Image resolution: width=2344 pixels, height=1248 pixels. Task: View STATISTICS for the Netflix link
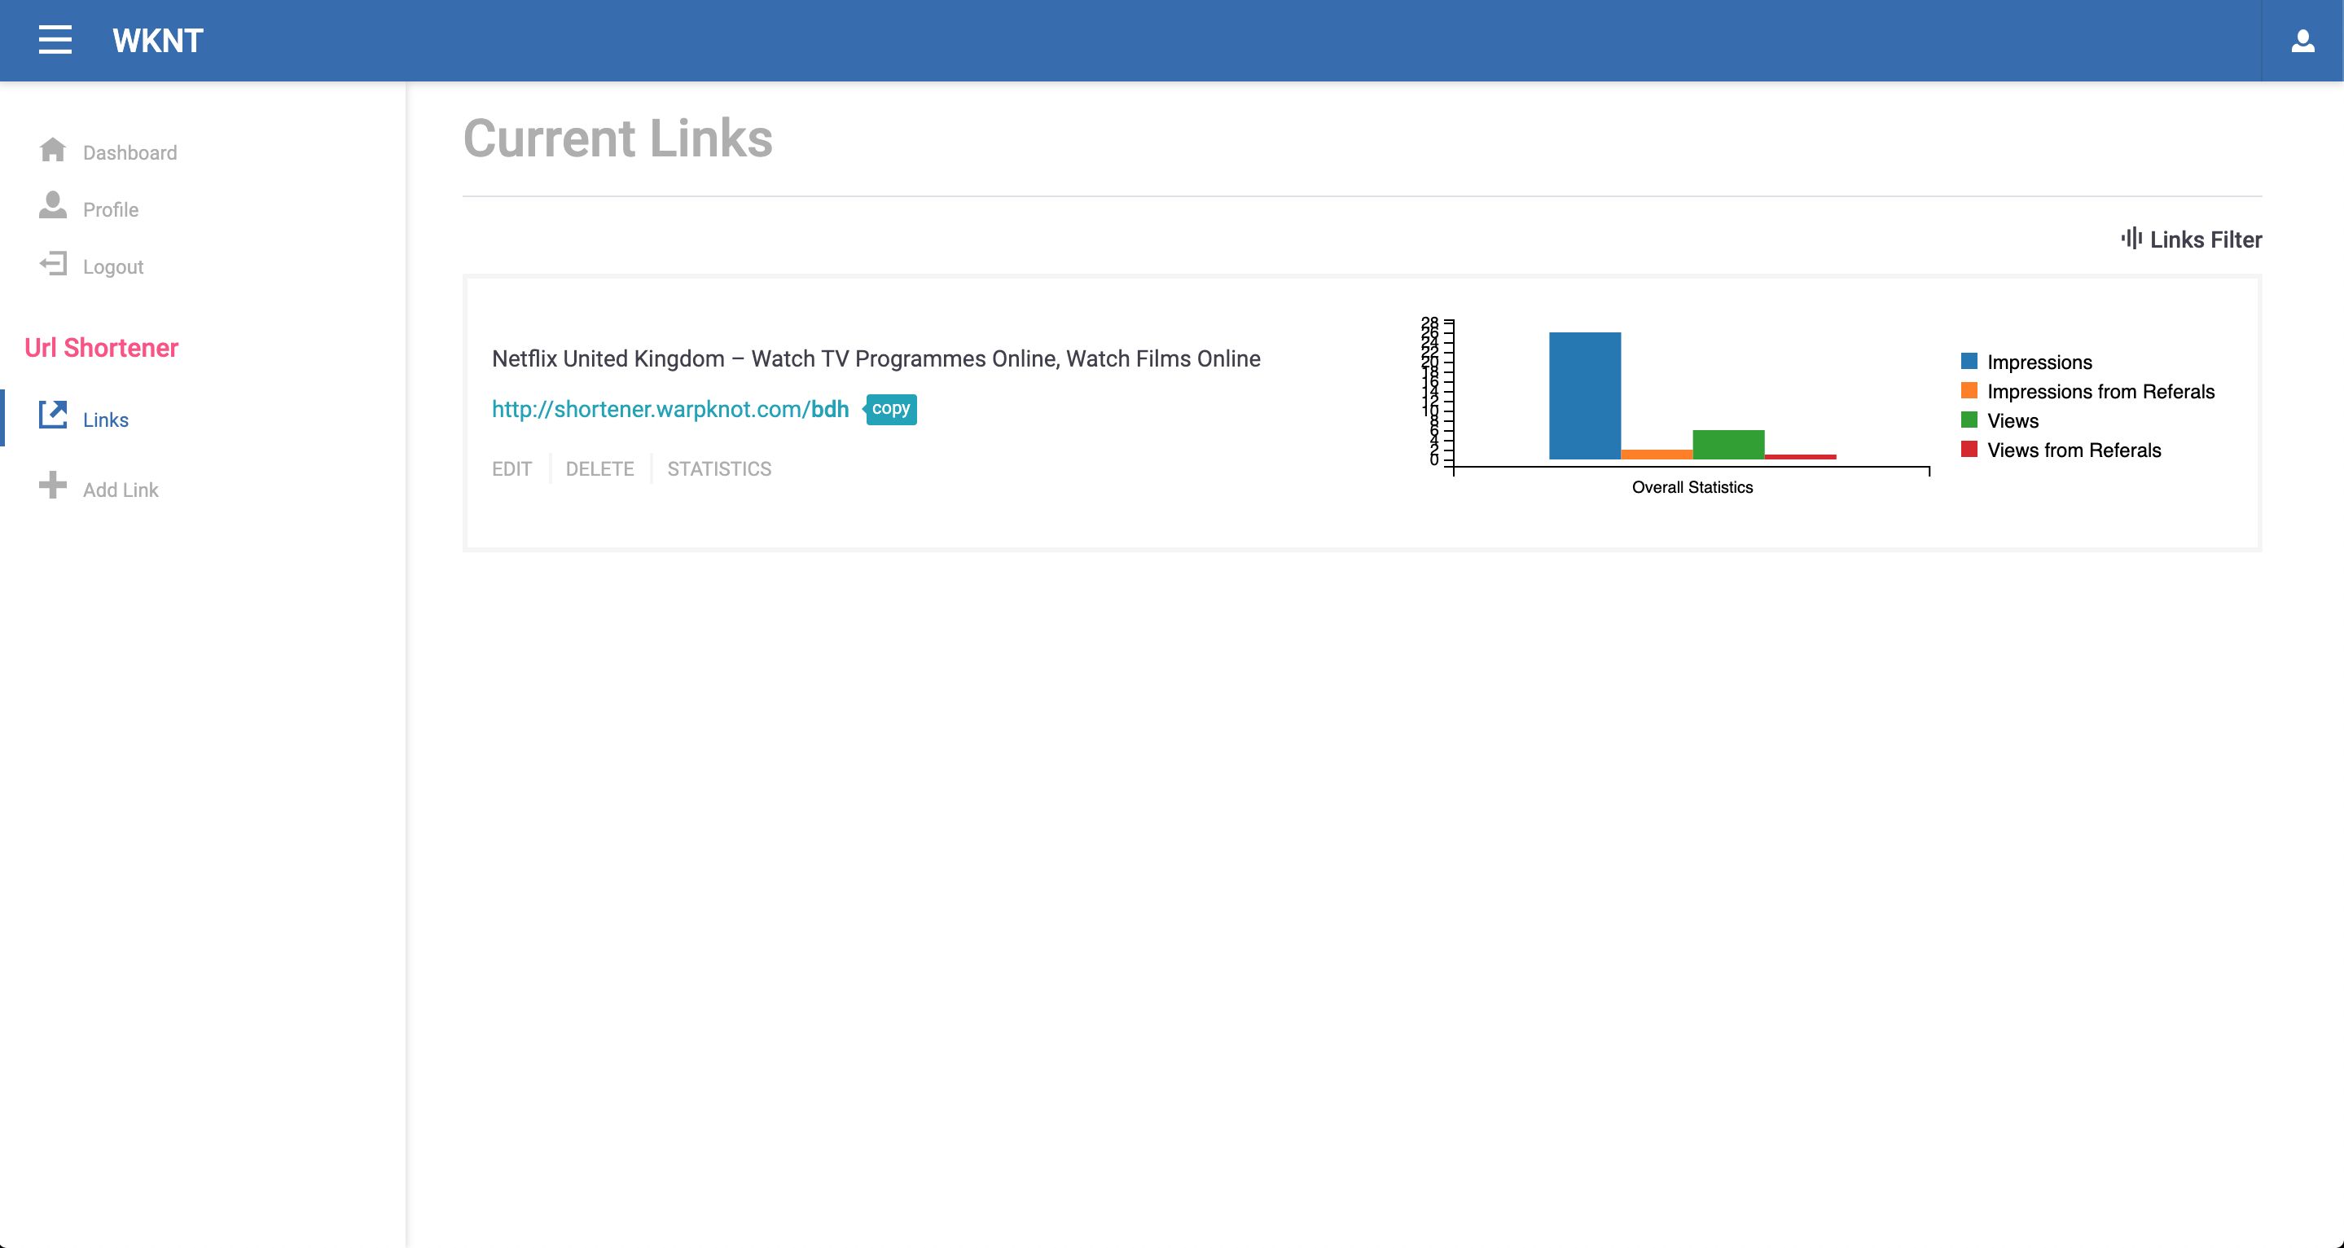[x=719, y=468]
